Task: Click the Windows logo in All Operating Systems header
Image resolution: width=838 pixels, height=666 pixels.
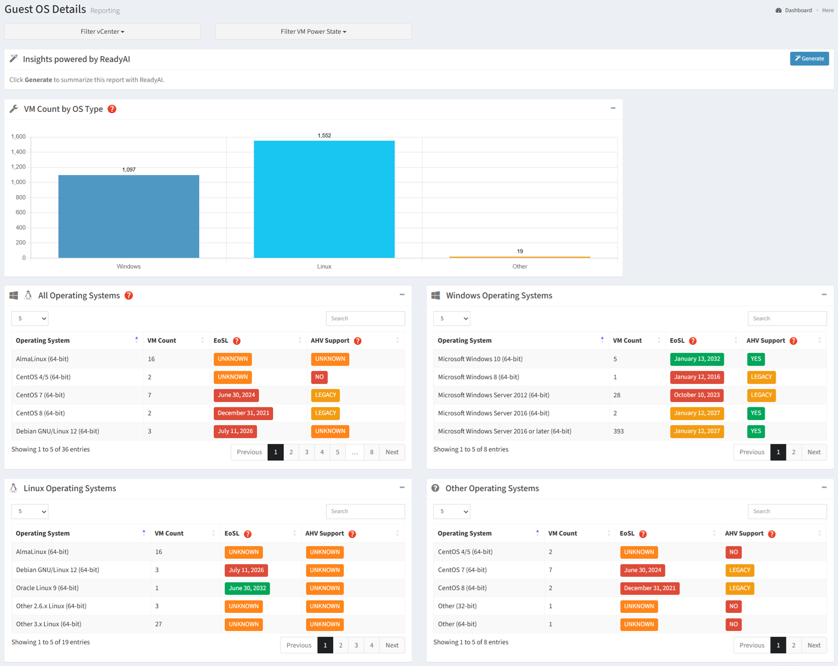Action: coord(14,295)
